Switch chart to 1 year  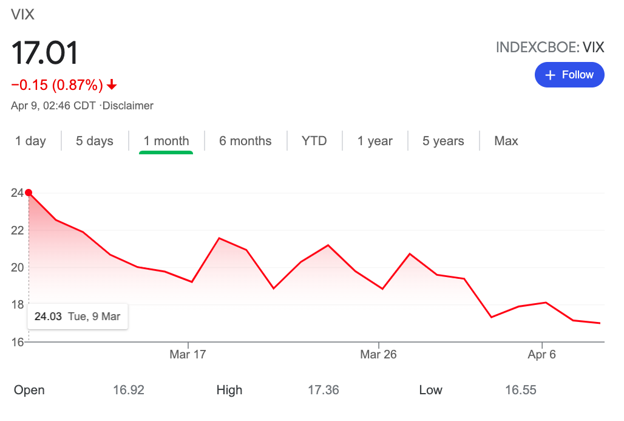pyautogui.click(x=375, y=141)
